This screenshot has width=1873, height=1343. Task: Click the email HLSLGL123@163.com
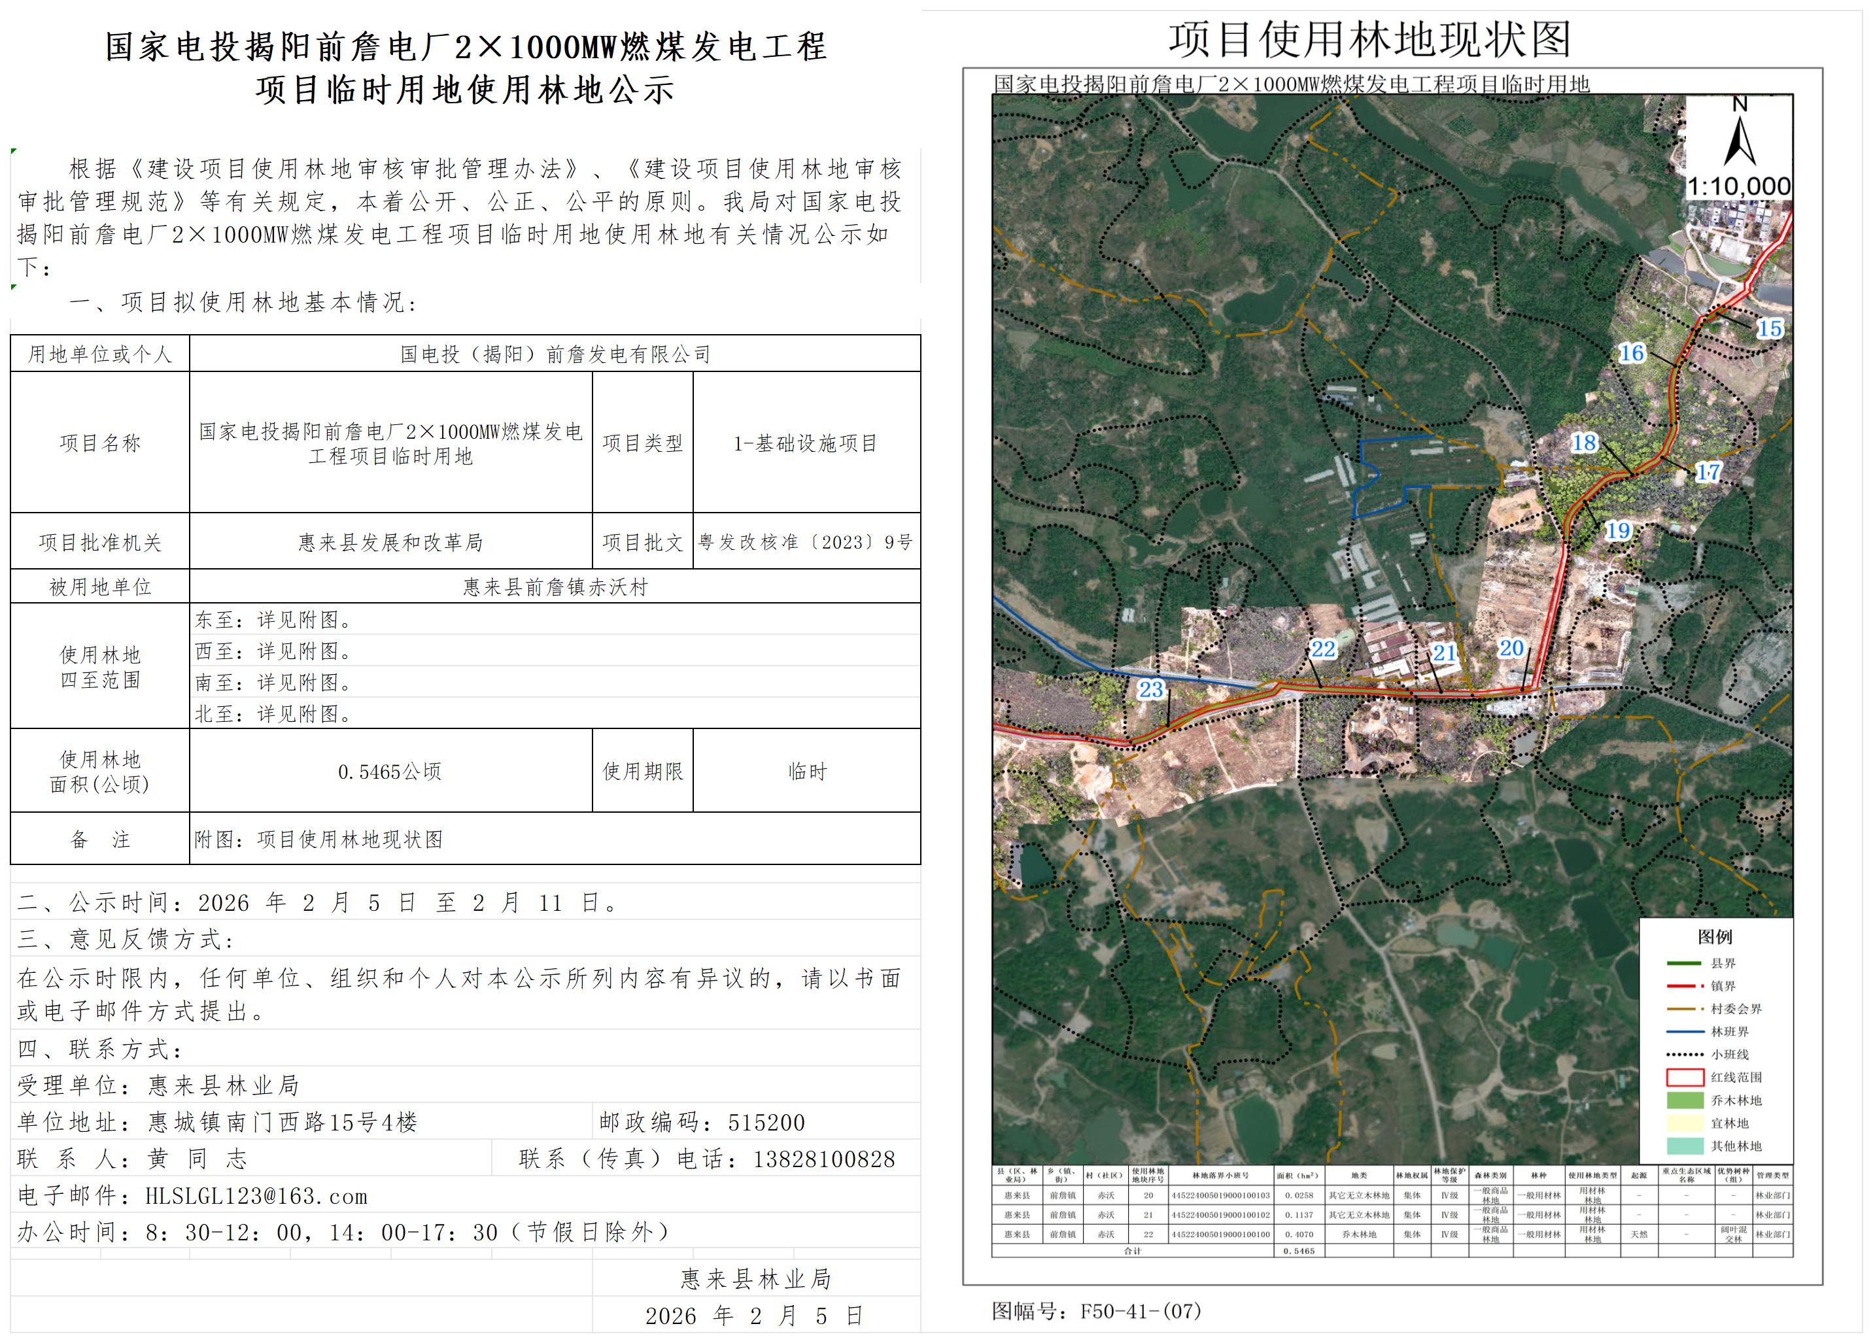[x=256, y=1196]
